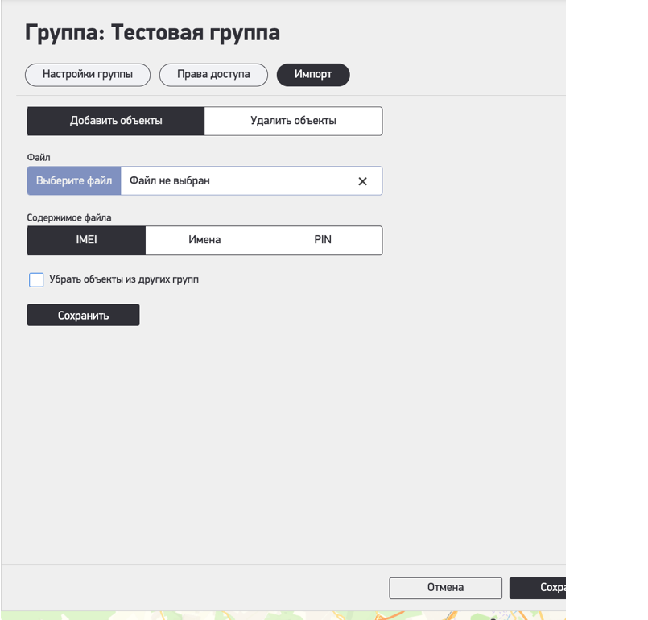
Task: Click the Убрать объекты из других групп label
Action: (124, 280)
